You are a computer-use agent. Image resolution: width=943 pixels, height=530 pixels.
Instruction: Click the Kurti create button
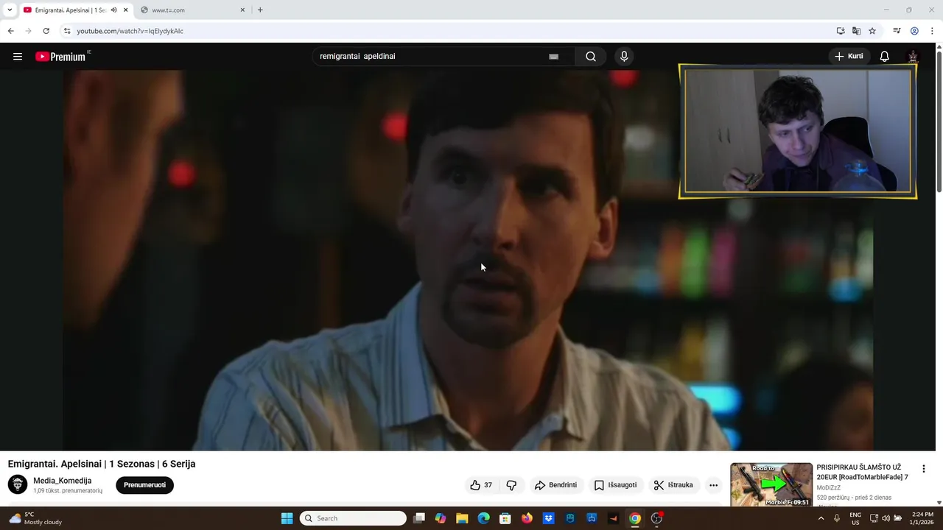click(x=848, y=57)
